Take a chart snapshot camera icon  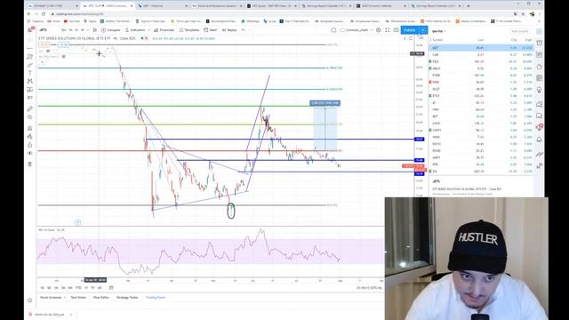tap(396, 29)
